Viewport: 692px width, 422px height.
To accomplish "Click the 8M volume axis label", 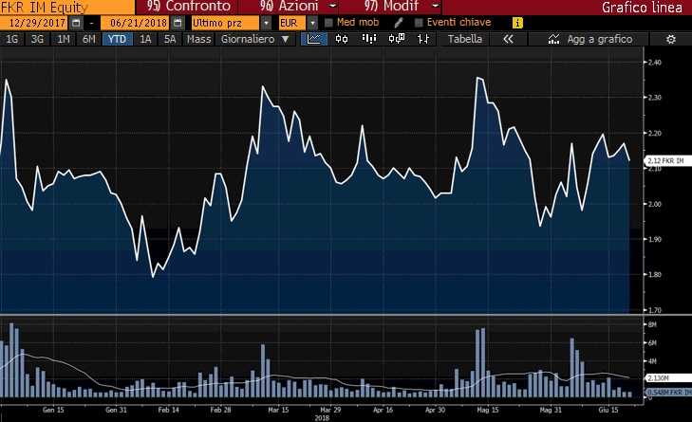I will (x=651, y=324).
